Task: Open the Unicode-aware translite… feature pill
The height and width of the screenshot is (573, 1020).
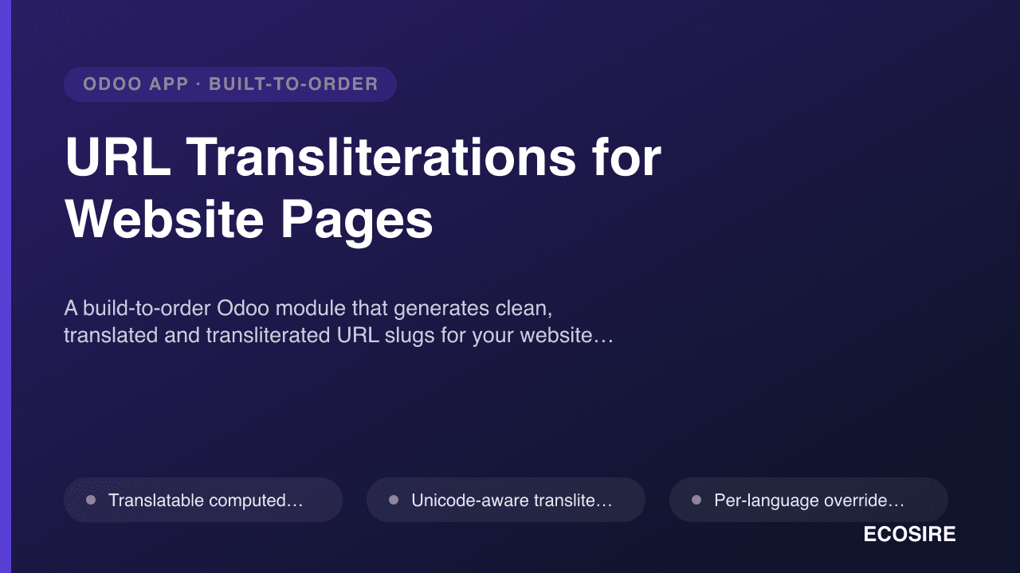Action: click(x=506, y=500)
